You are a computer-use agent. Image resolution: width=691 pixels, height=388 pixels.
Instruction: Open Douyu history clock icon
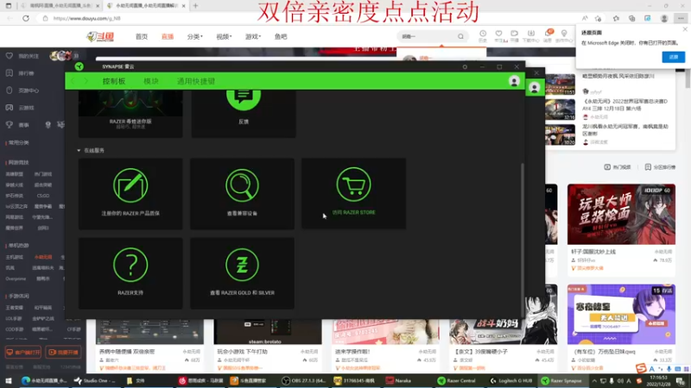click(x=483, y=36)
